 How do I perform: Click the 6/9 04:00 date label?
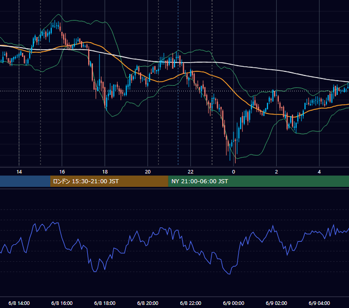coord(319,303)
